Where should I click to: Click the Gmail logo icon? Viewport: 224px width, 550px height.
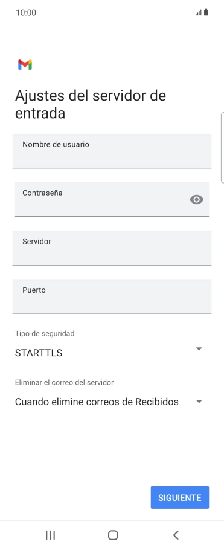tap(25, 65)
